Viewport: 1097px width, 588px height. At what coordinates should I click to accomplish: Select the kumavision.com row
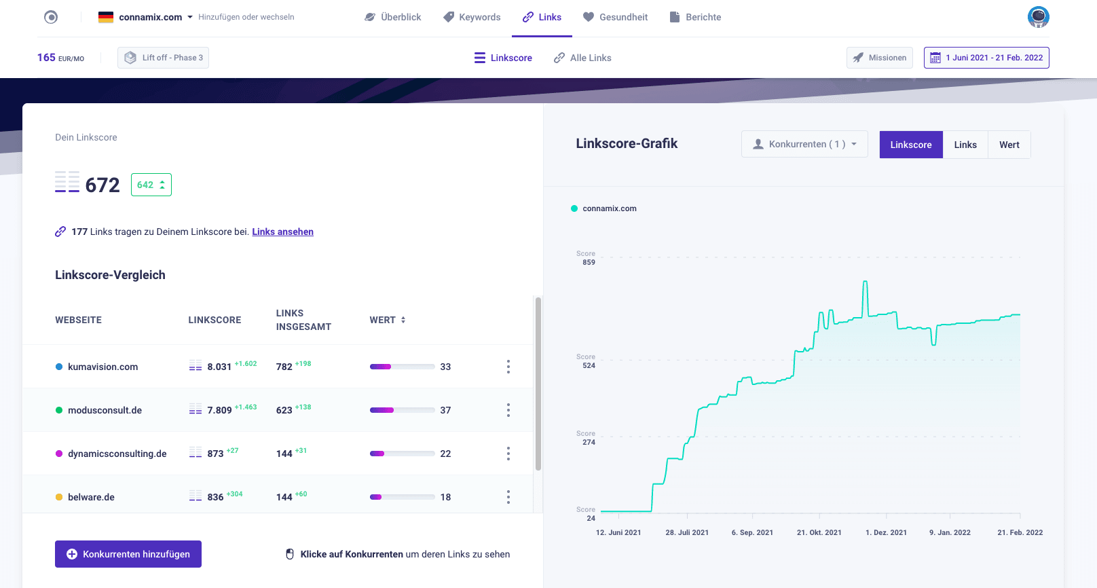[x=278, y=367]
